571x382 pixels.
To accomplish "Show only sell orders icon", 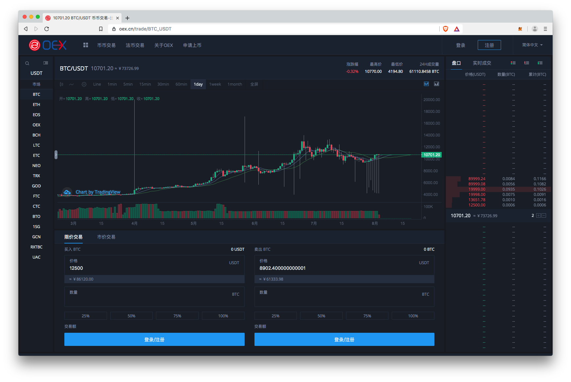I will tap(527, 63).
